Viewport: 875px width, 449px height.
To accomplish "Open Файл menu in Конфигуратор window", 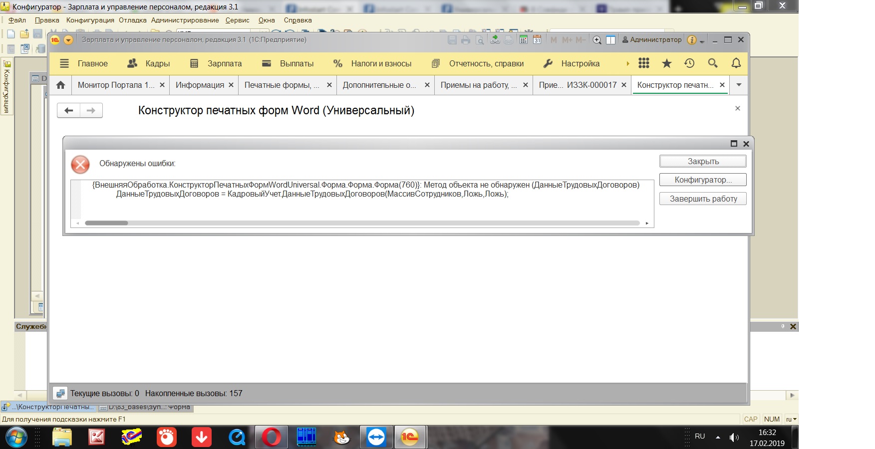I will click(17, 20).
